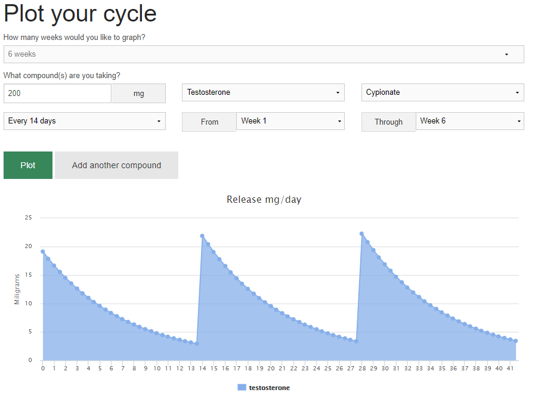535x402 pixels.
Task: Toggle testosterone series via legend swatch
Action: click(242, 388)
